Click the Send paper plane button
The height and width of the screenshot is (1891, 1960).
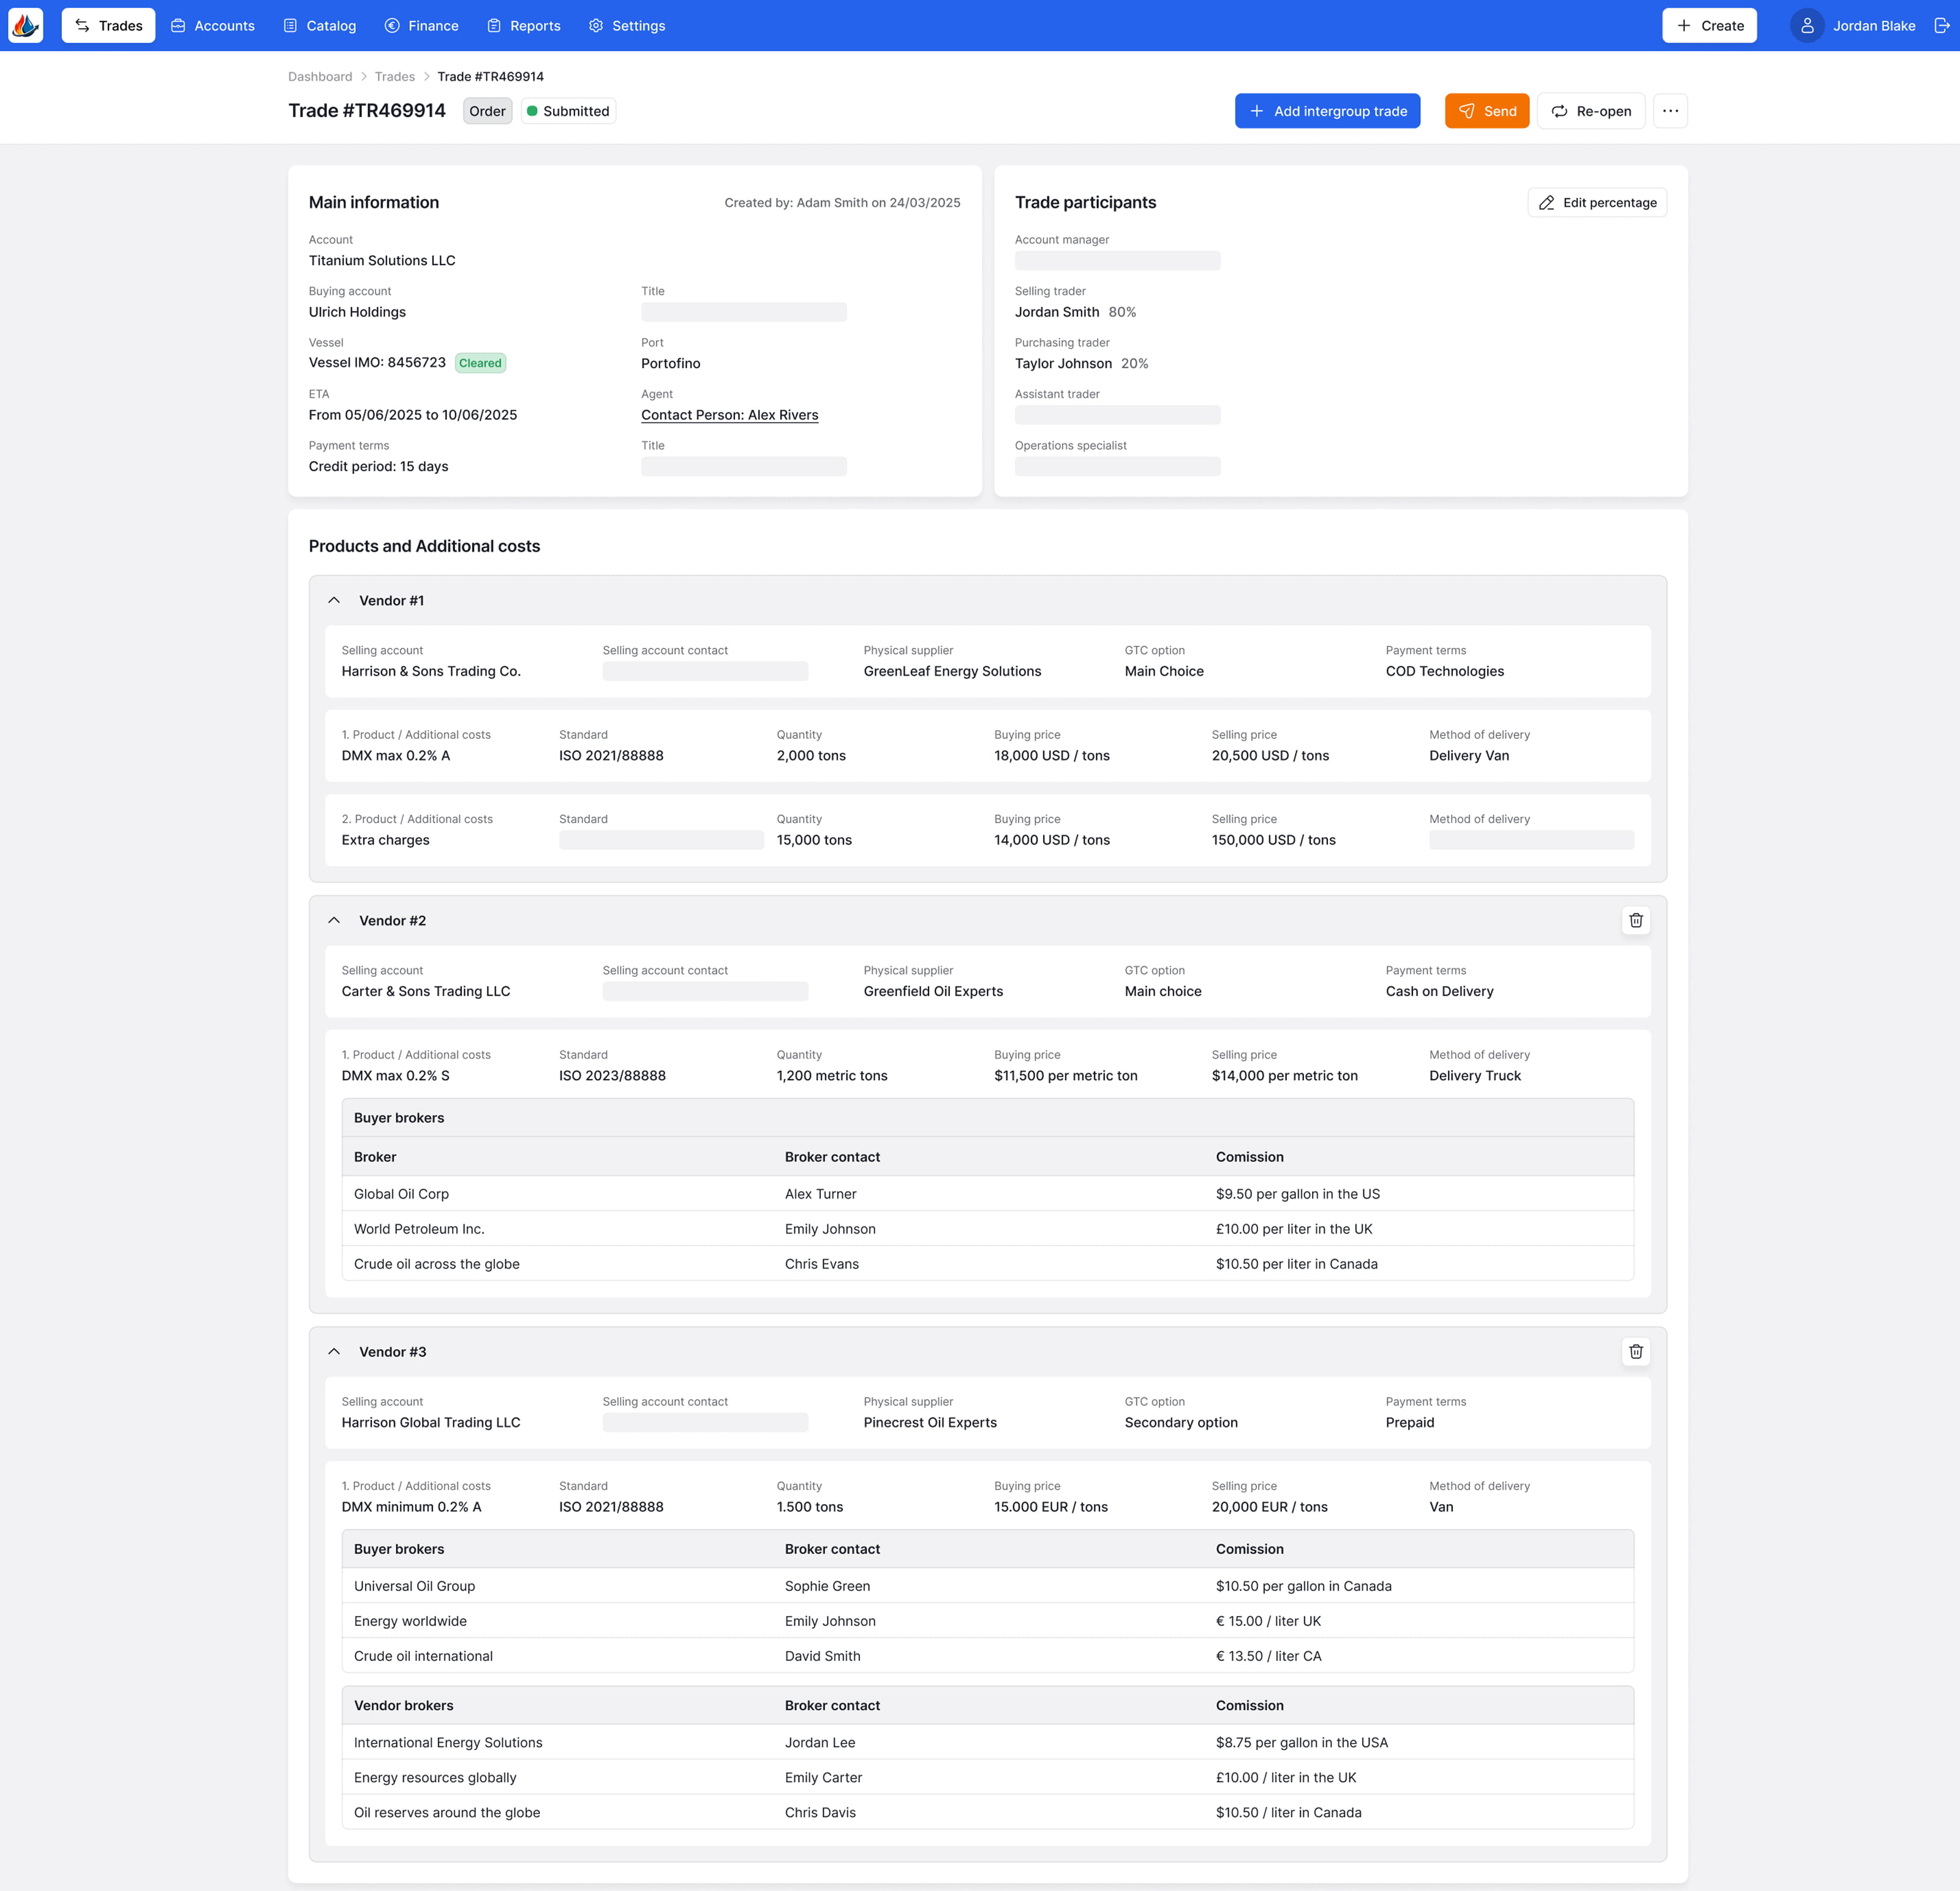1486,111
